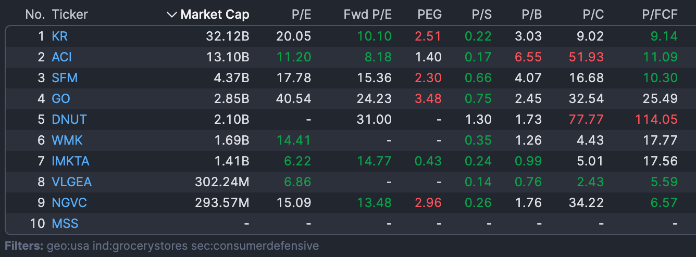Screen dimensions: 696x257
Task: Open the SFM ticker link
Action: click(65, 78)
